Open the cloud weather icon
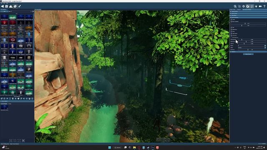The image size is (267, 150). click(252, 6)
